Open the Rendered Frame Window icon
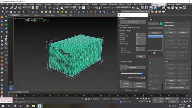This screenshot has height=108, width=192. (172, 8)
